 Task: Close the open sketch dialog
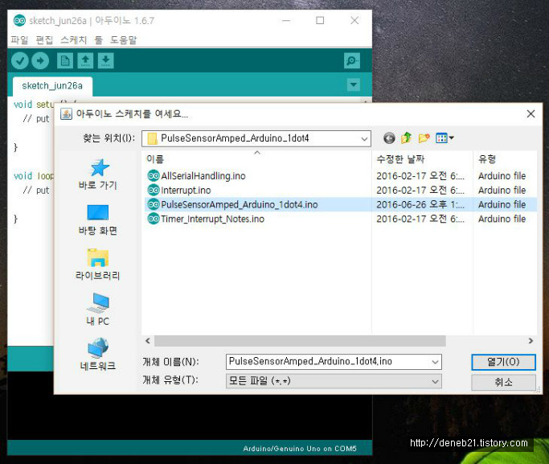click(x=531, y=114)
